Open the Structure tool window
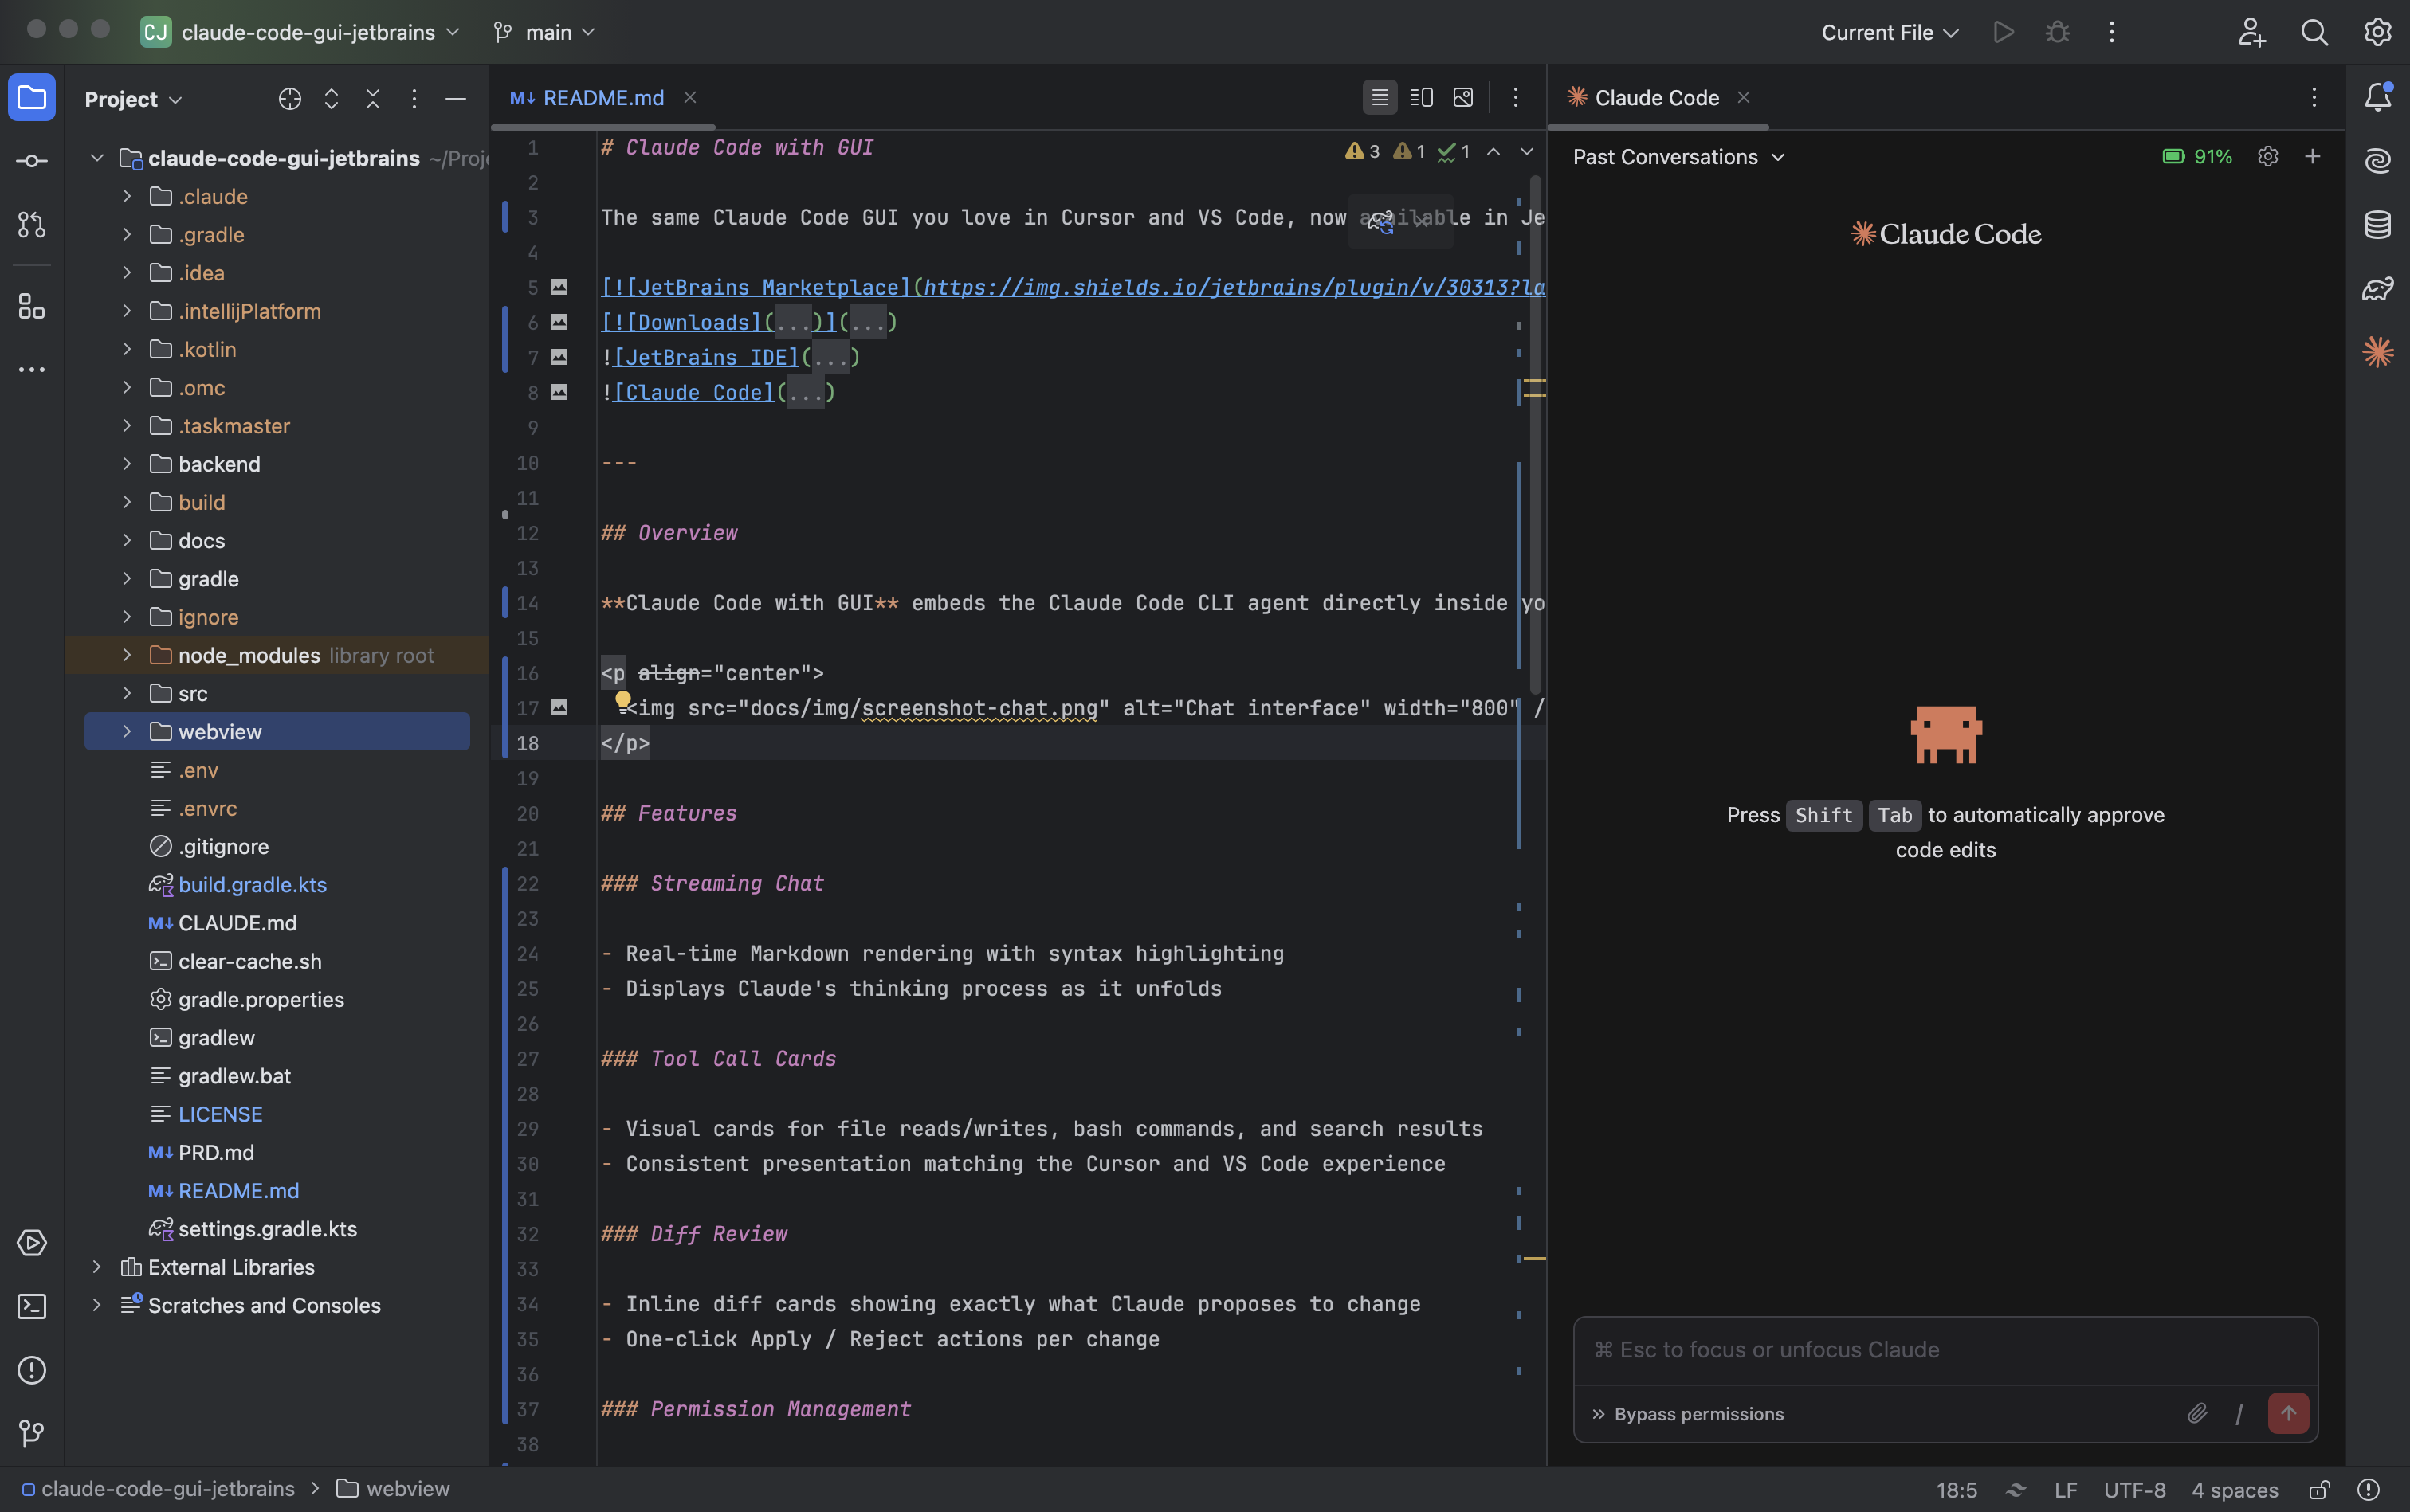This screenshot has height=1512, width=2410. (x=32, y=306)
